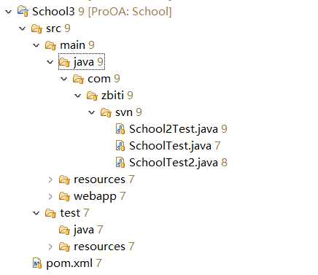The width and height of the screenshot is (318, 275).
Task: Collapse the svn package
Action: point(92,112)
